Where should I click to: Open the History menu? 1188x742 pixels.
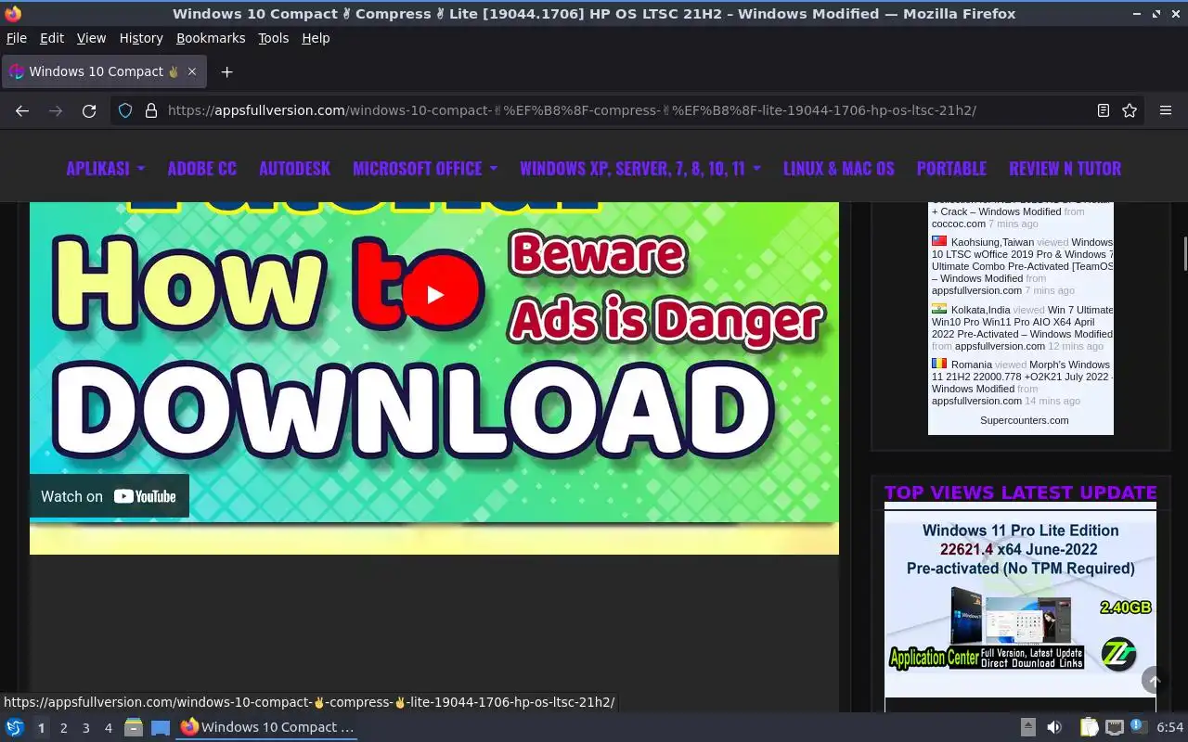(141, 38)
